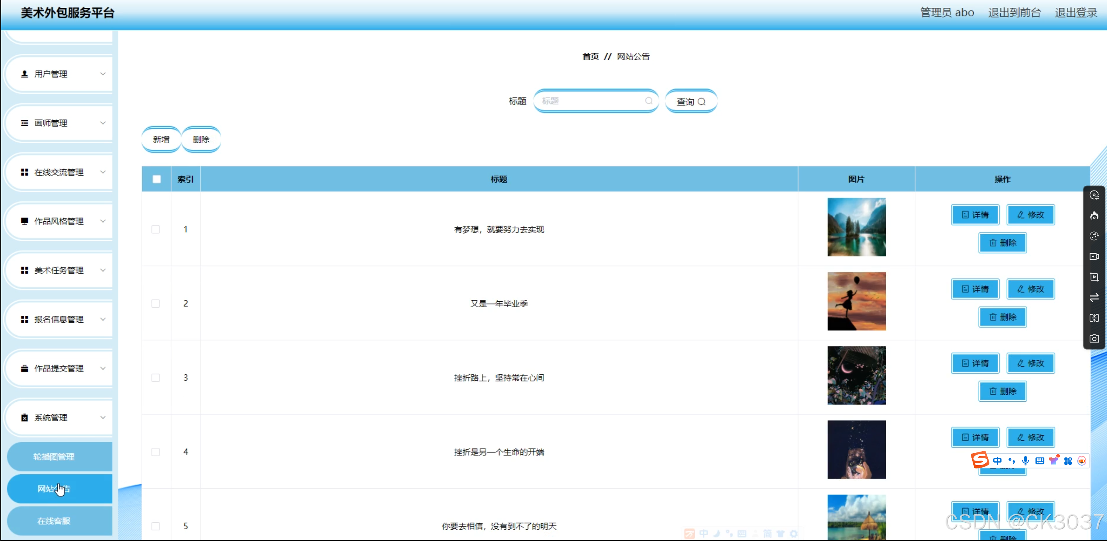Toggle the select-all checkbox in table header
Screen dimensions: 1107x541
tap(156, 179)
